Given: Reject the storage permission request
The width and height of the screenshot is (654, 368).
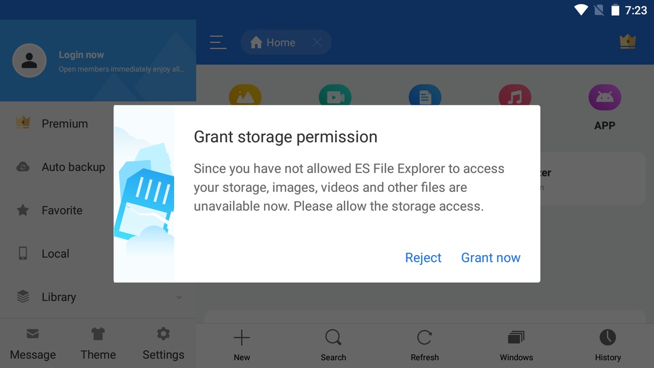Looking at the screenshot, I should coord(423,258).
